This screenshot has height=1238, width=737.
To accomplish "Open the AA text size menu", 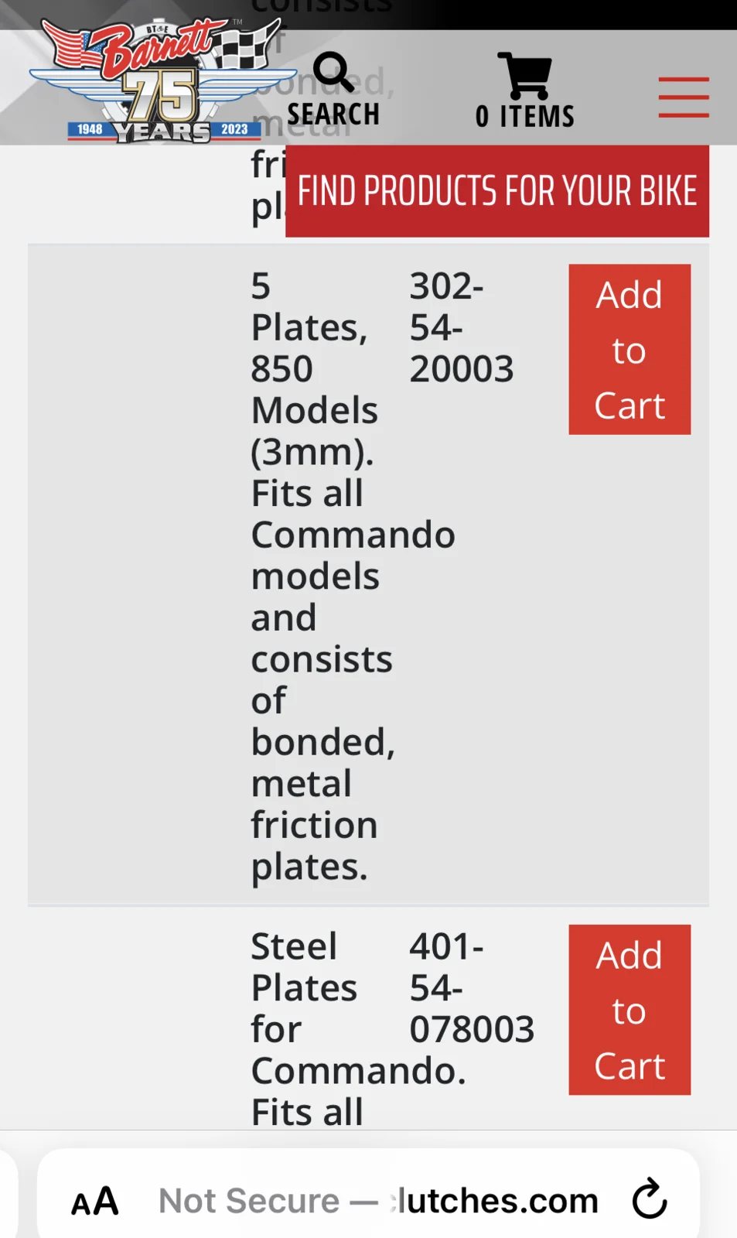I will [95, 1201].
